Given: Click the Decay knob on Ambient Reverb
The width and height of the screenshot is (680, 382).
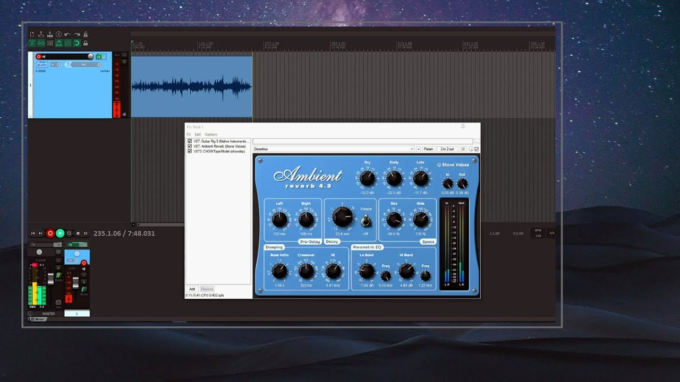Looking at the screenshot, I should pyautogui.click(x=343, y=217).
